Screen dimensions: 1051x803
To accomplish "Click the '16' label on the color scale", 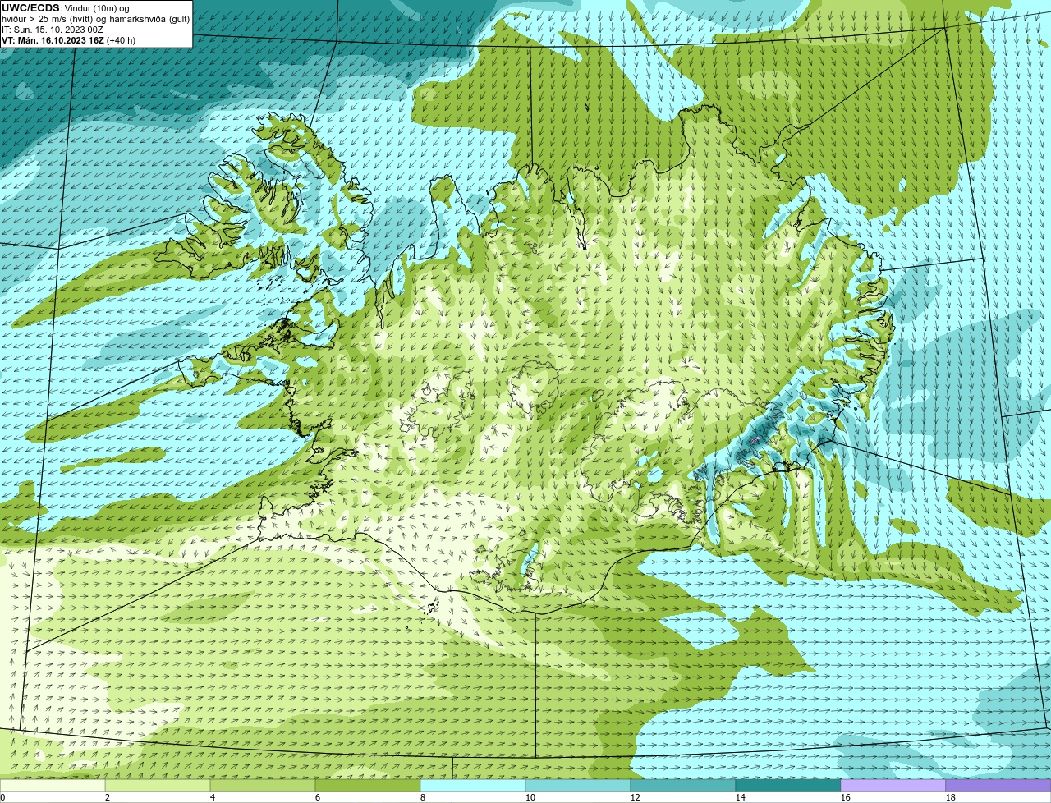I will (846, 797).
